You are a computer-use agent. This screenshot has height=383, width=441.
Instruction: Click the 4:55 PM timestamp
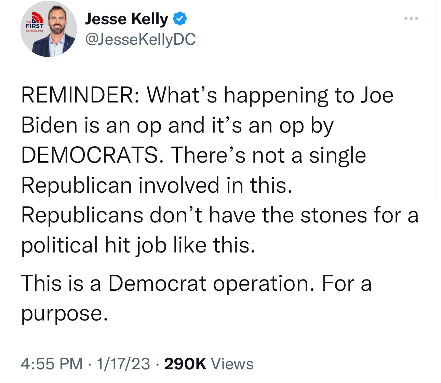pos(52,364)
